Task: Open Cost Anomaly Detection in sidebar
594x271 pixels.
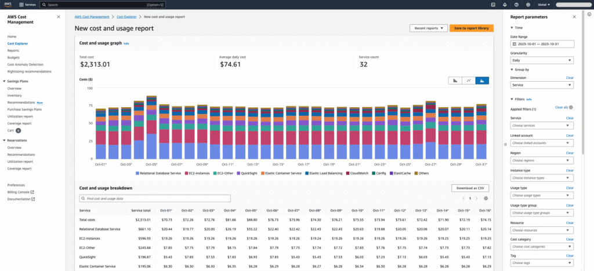Action: pyautogui.click(x=26, y=64)
